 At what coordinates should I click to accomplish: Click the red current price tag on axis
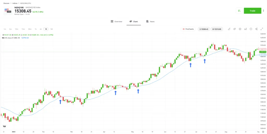[262, 49]
